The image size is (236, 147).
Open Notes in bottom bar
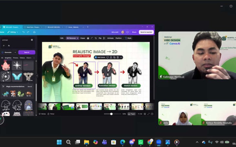42,114
